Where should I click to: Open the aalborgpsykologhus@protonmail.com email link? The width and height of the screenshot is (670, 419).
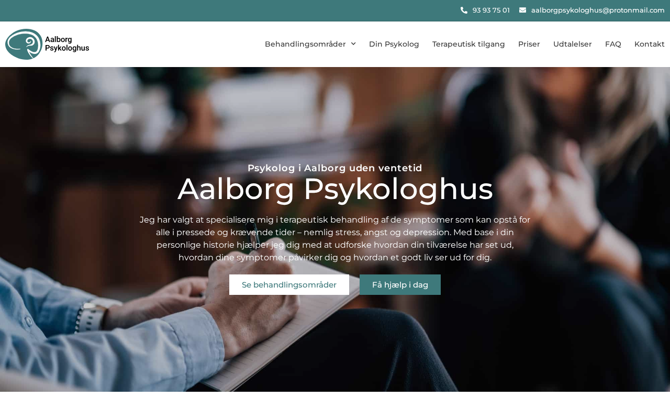pos(598,10)
